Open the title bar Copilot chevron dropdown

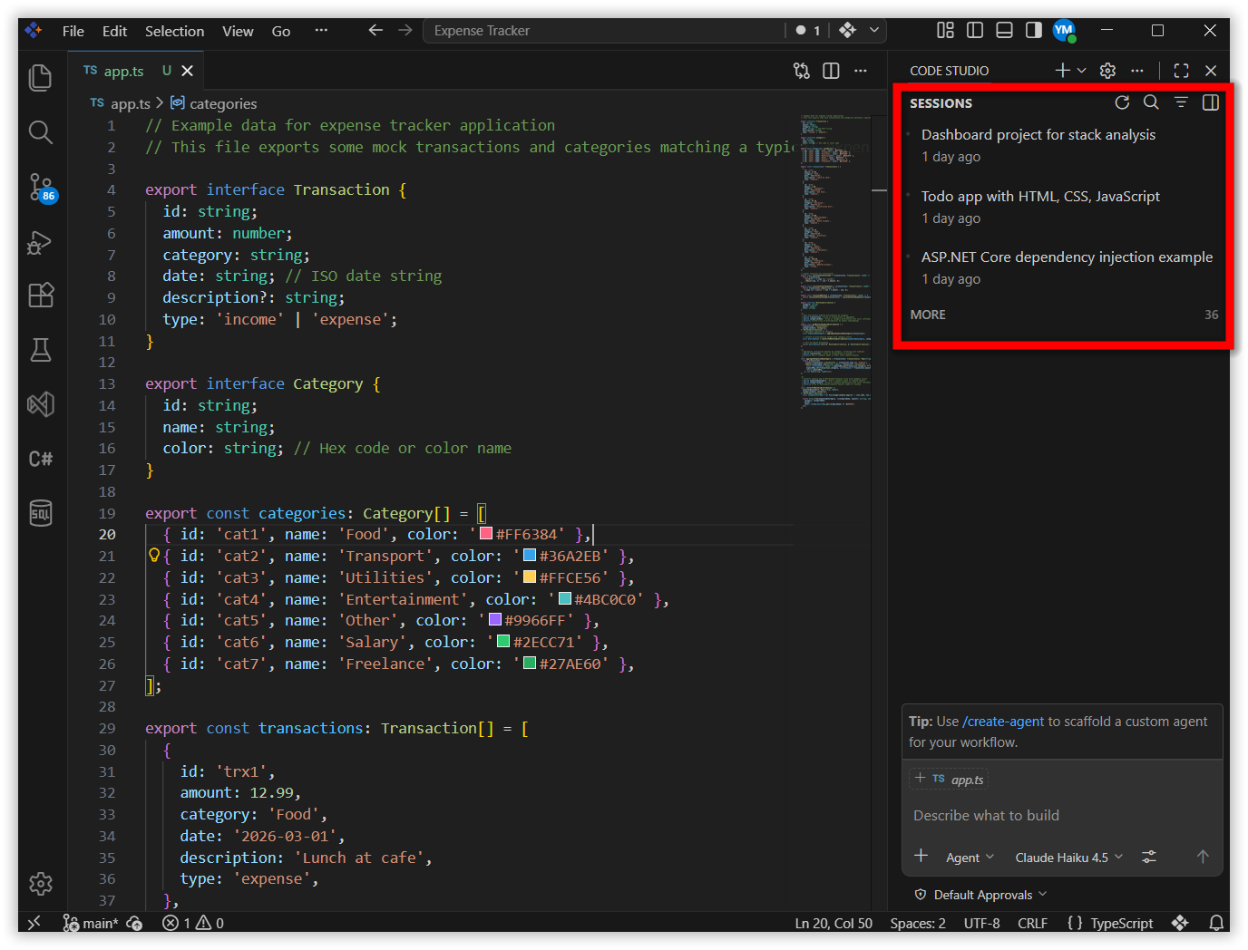pos(874,30)
